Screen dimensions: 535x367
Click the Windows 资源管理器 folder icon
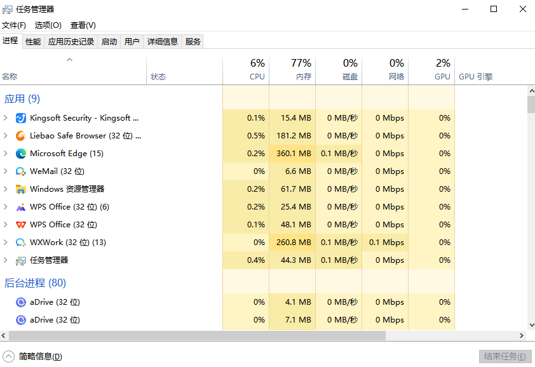click(22, 189)
